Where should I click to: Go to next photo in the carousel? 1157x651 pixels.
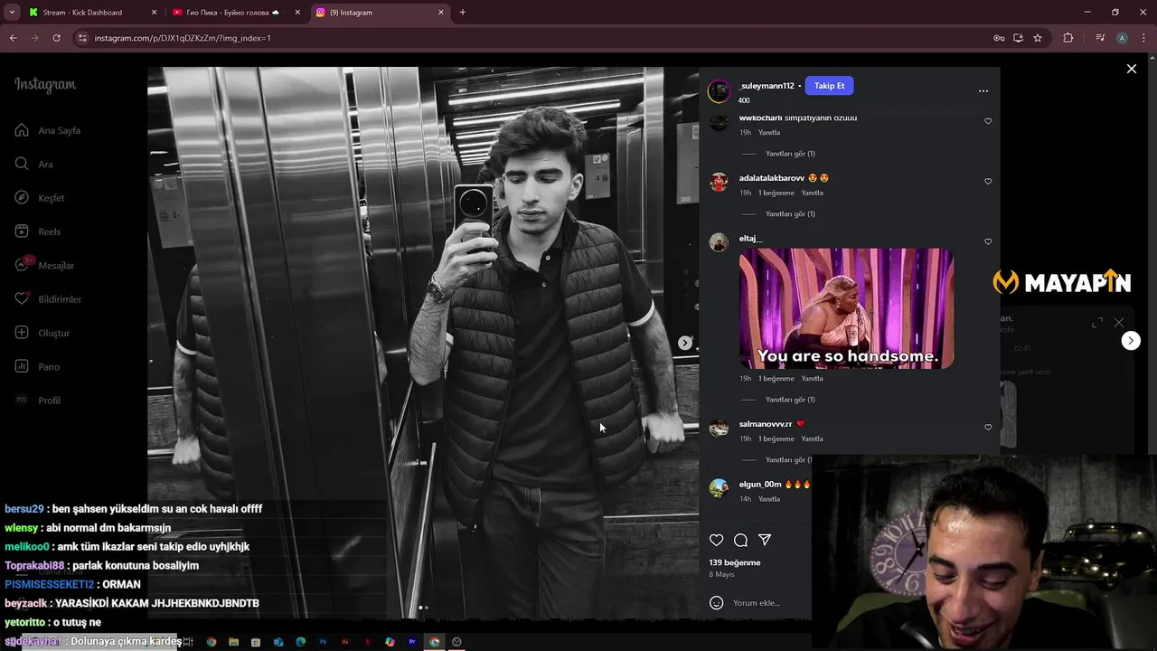[x=685, y=343]
